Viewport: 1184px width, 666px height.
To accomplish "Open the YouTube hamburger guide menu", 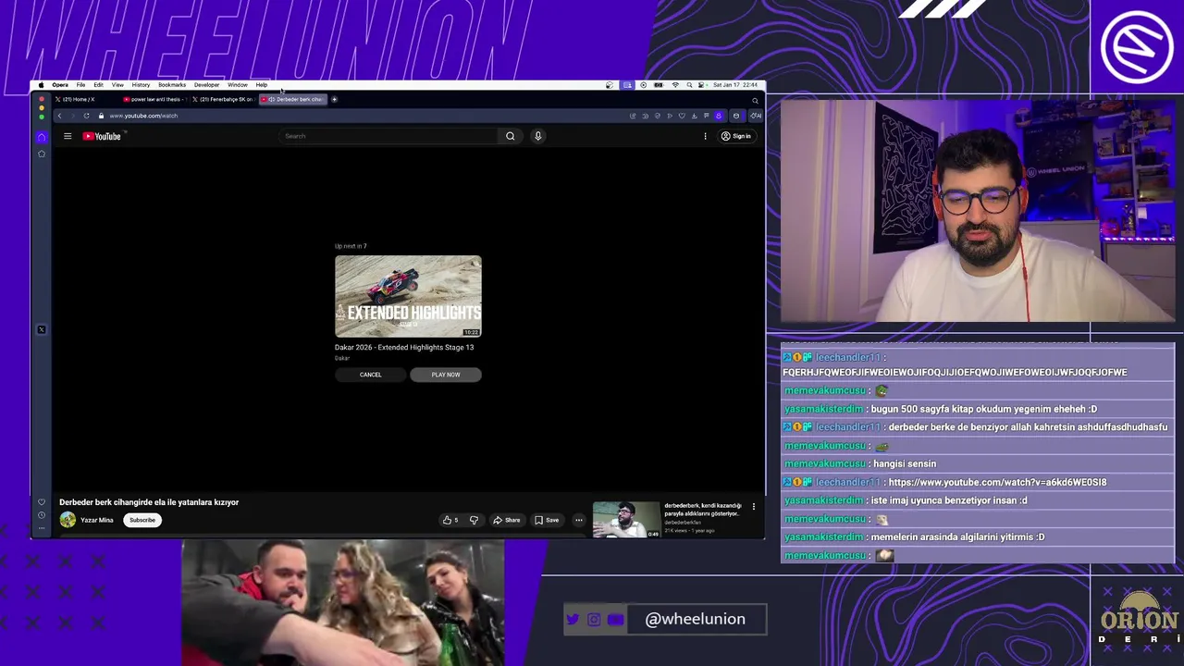I will 68,136.
